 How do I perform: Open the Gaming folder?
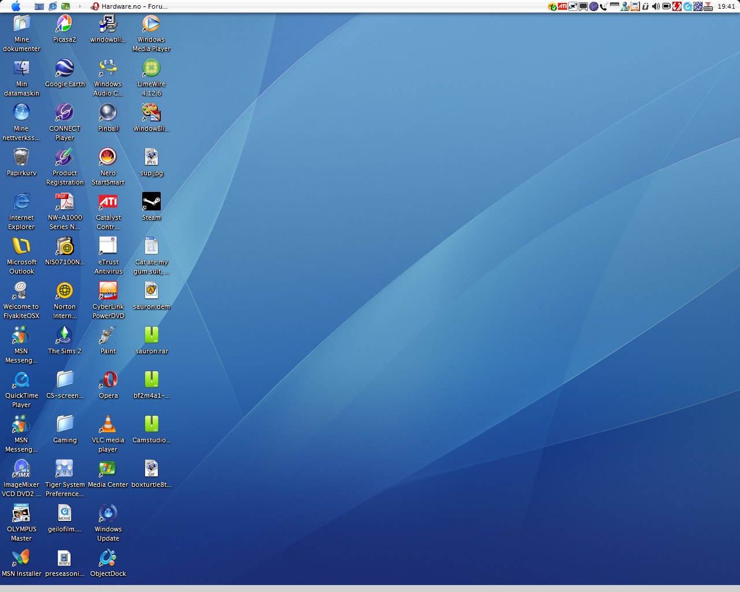pos(65,425)
